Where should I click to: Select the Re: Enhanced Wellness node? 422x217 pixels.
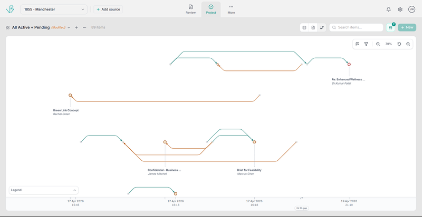pyautogui.click(x=349, y=65)
